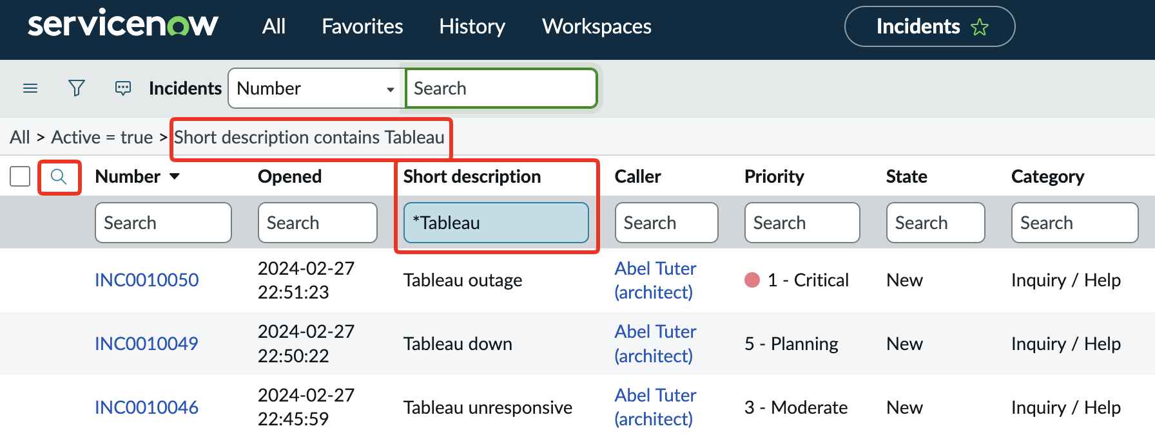Open incident INC0010046
Image resolution: width=1155 pixels, height=444 pixels.
pyautogui.click(x=146, y=407)
